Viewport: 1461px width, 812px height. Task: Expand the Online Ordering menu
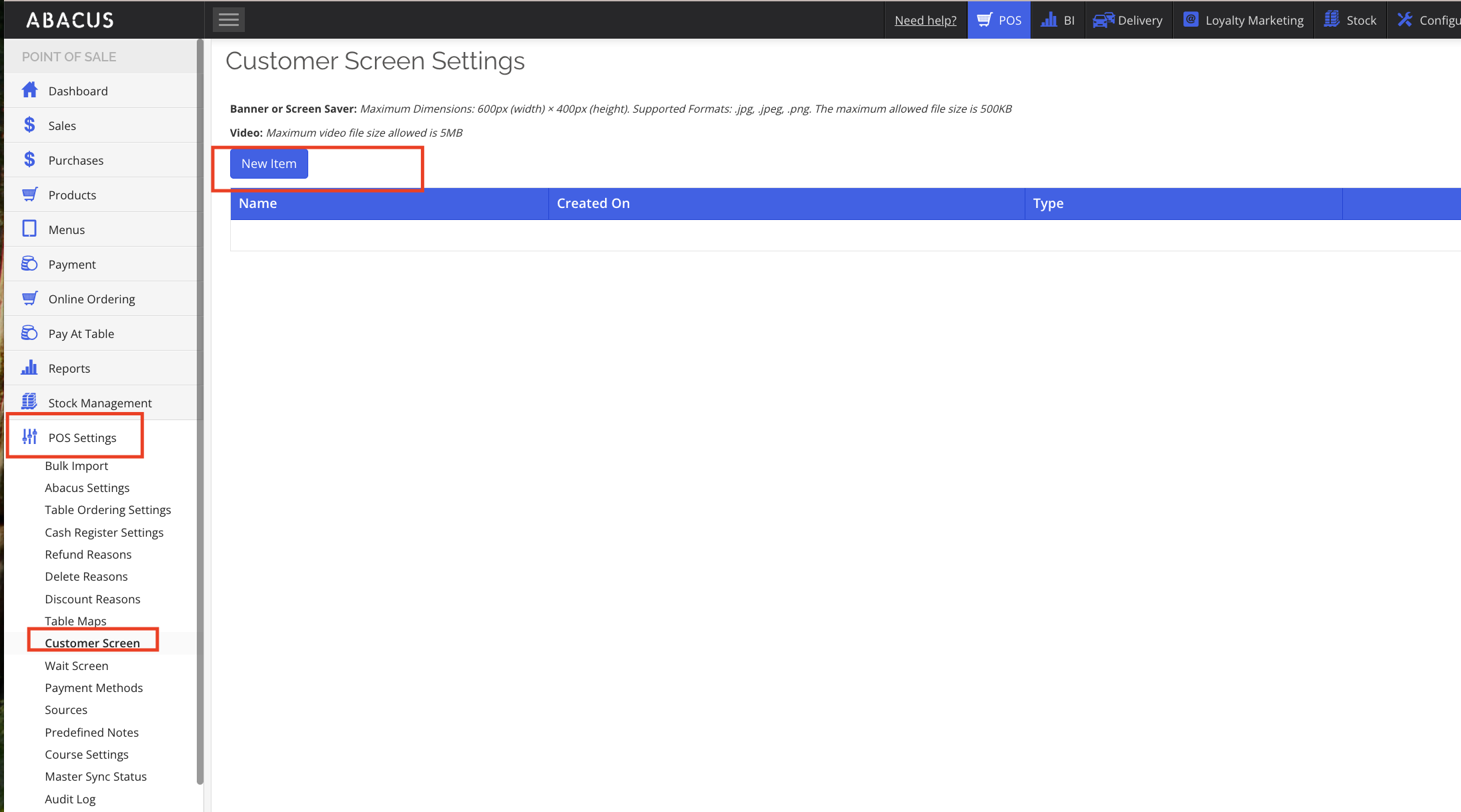point(91,299)
